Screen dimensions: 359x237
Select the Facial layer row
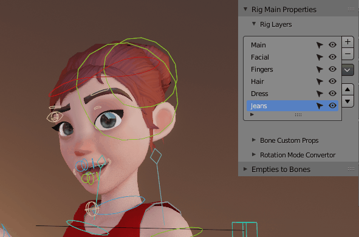[x=292, y=57]
